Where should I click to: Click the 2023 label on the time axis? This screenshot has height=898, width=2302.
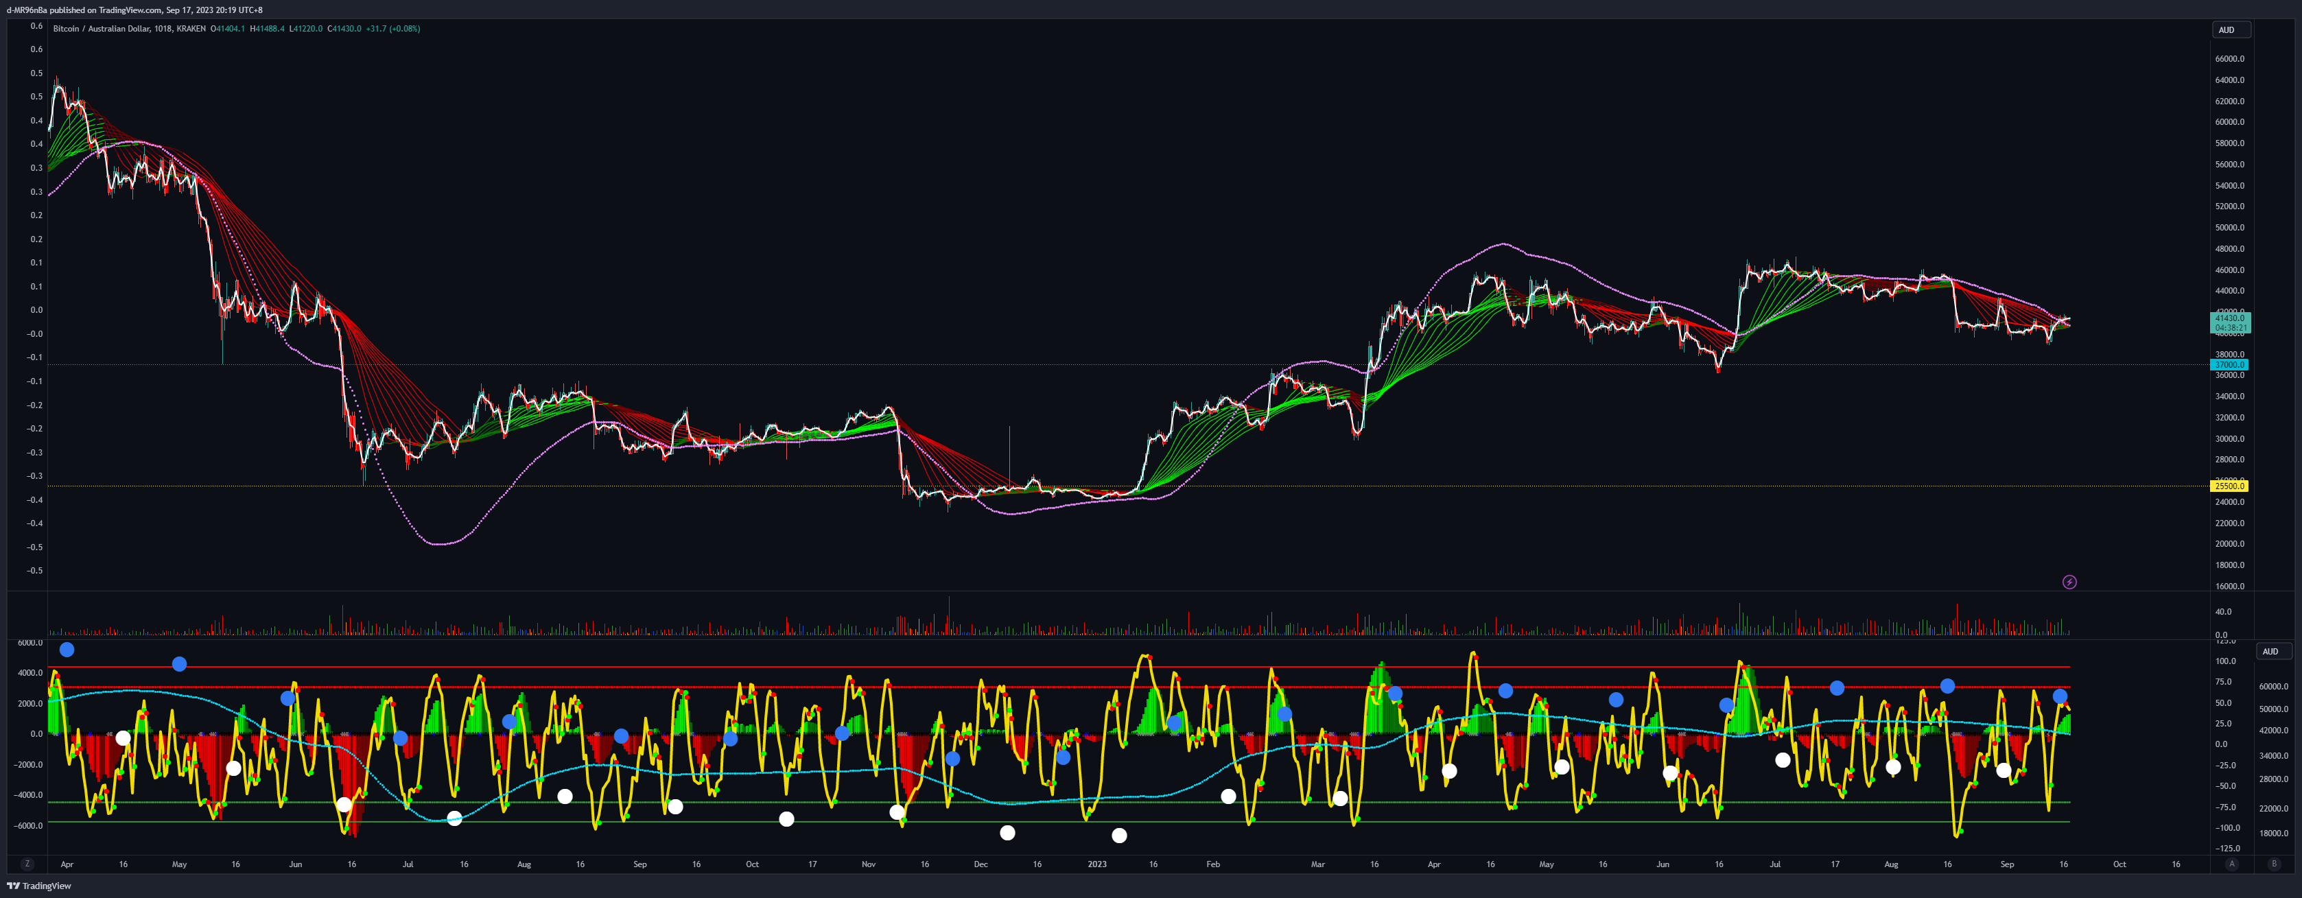1096,864
